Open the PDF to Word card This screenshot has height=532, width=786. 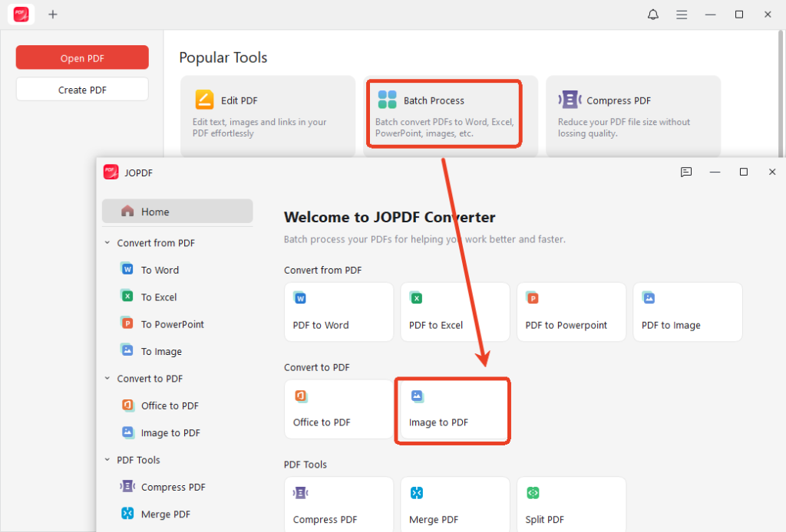[339, 312]
